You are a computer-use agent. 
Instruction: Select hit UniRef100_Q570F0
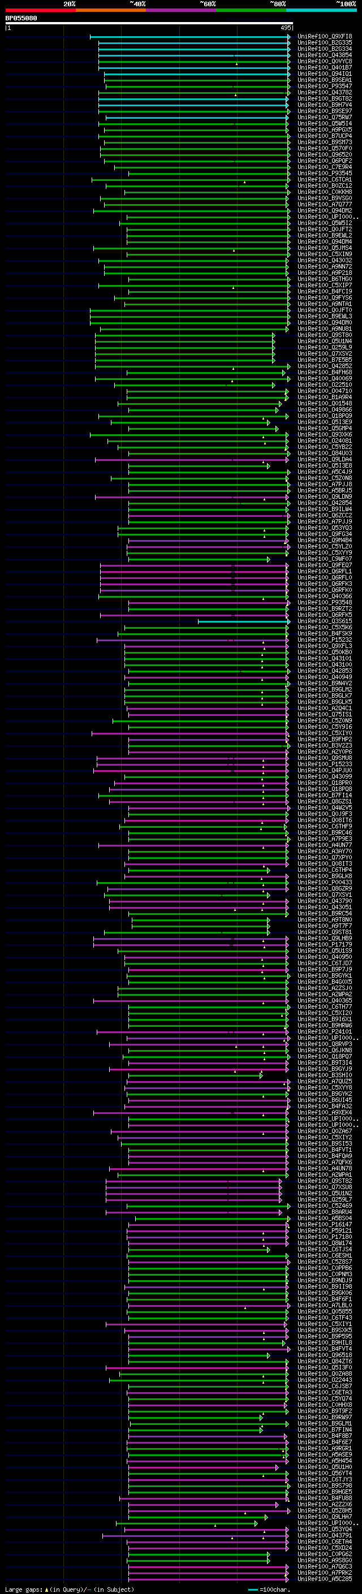coord(324,149)
